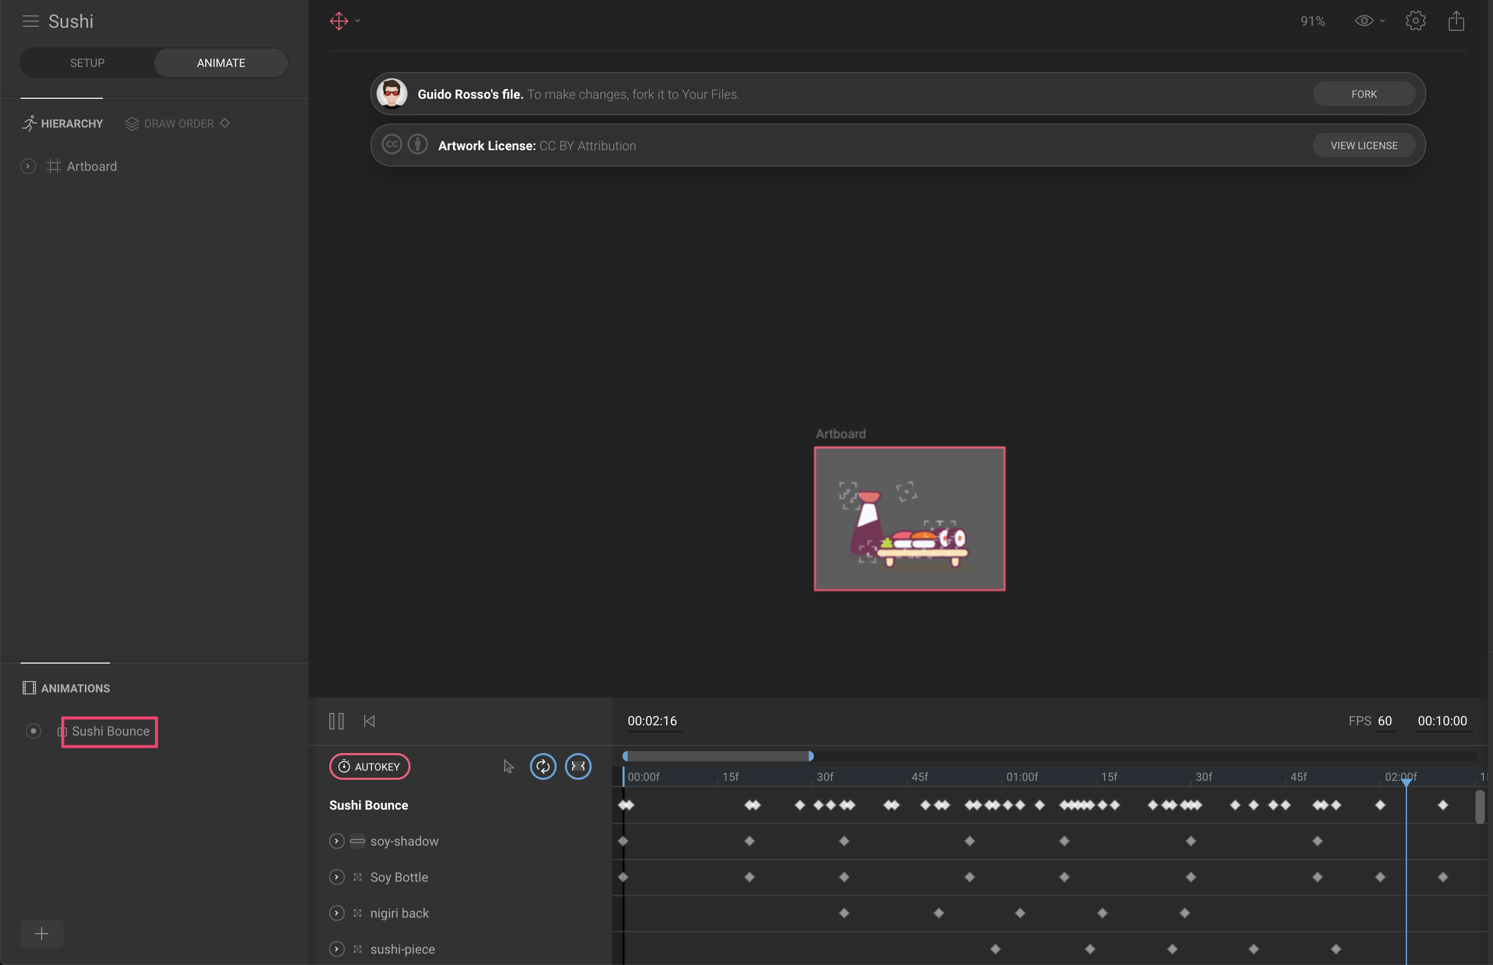Screen dimensions: 1493x965
Task: Click the export share icon
Action: tap(1456, 21)
